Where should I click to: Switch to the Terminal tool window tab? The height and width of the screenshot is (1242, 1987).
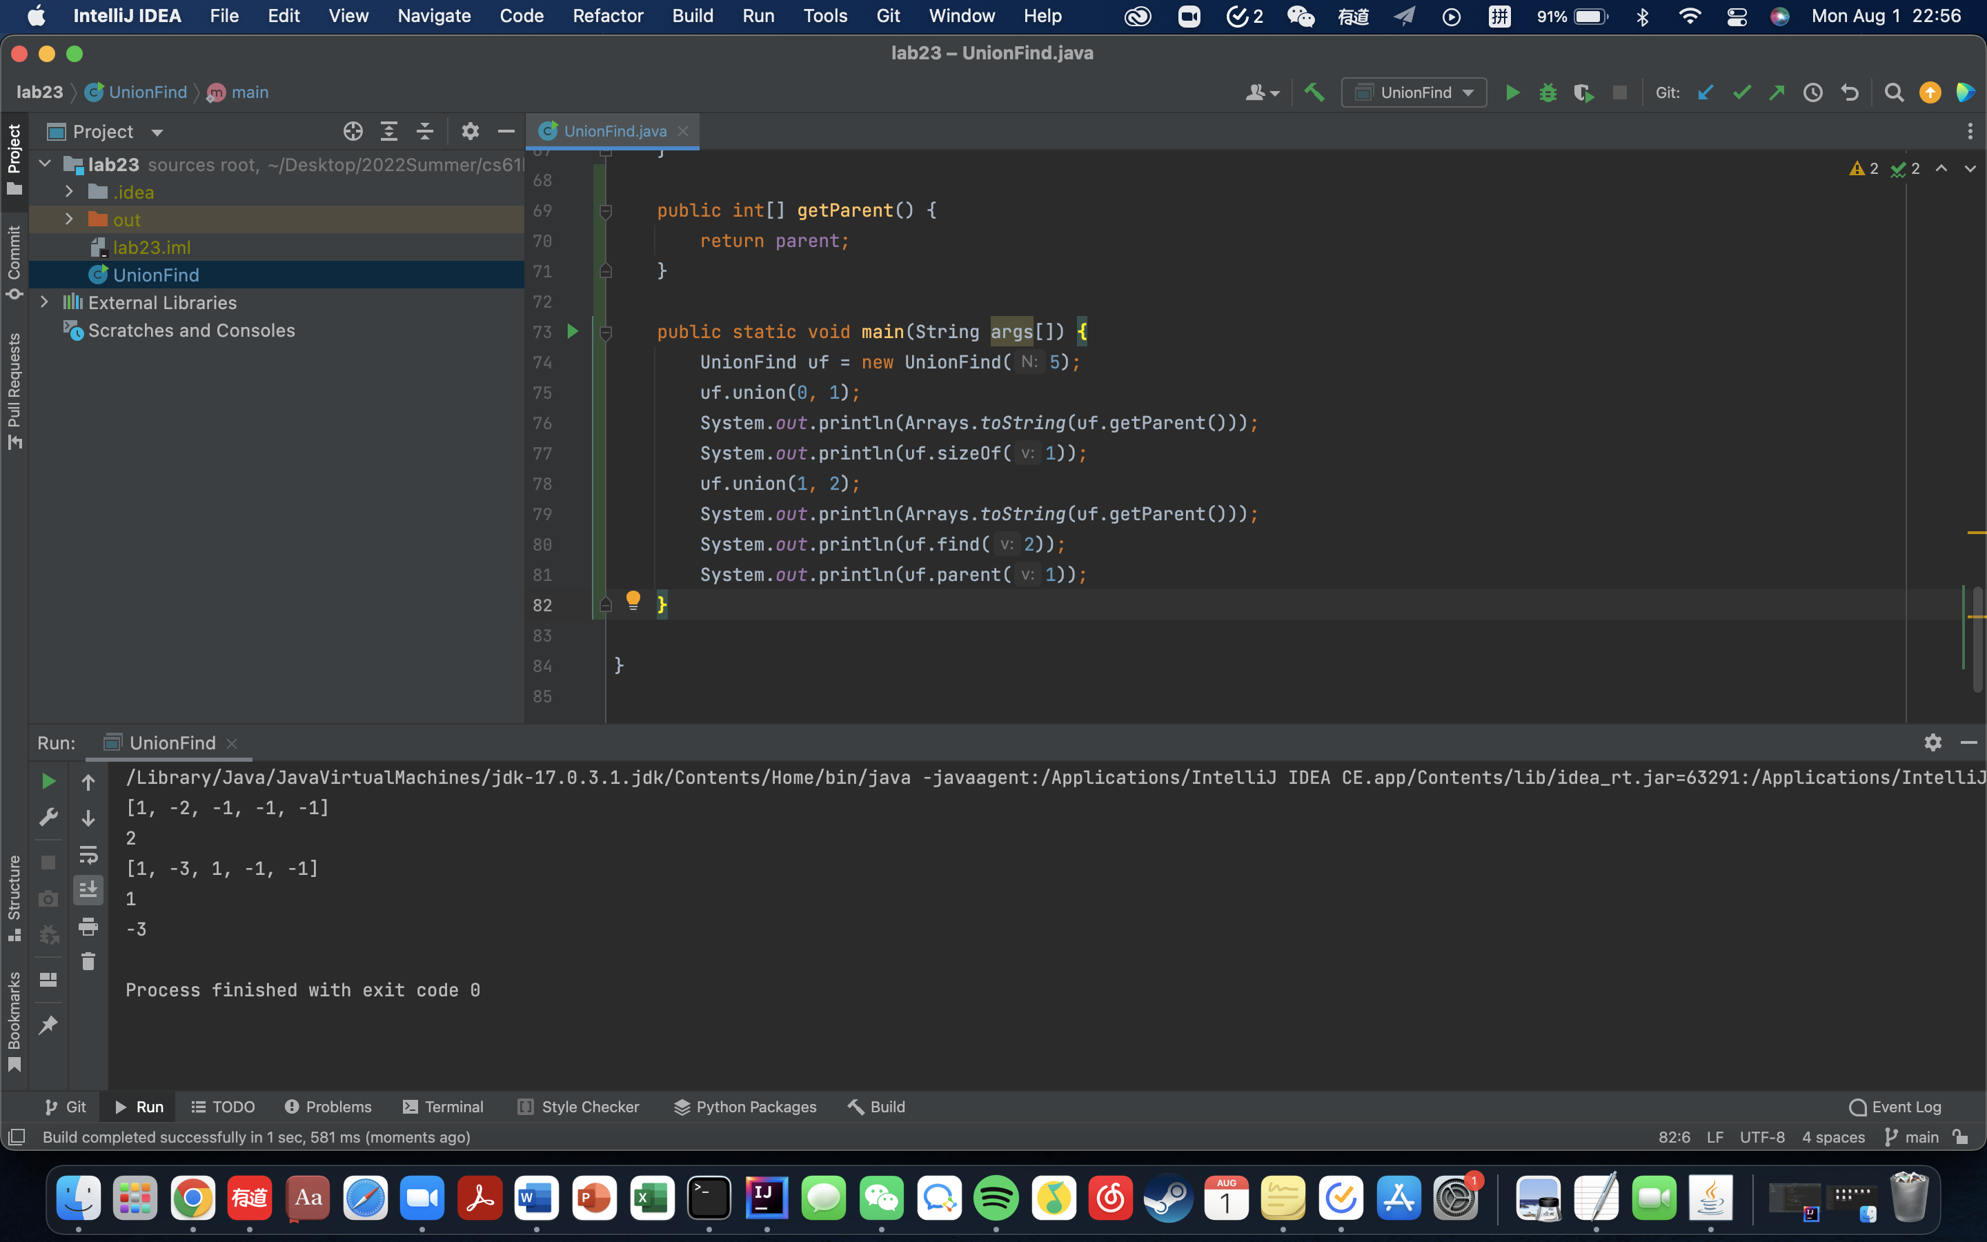[x=444, y=1107]
